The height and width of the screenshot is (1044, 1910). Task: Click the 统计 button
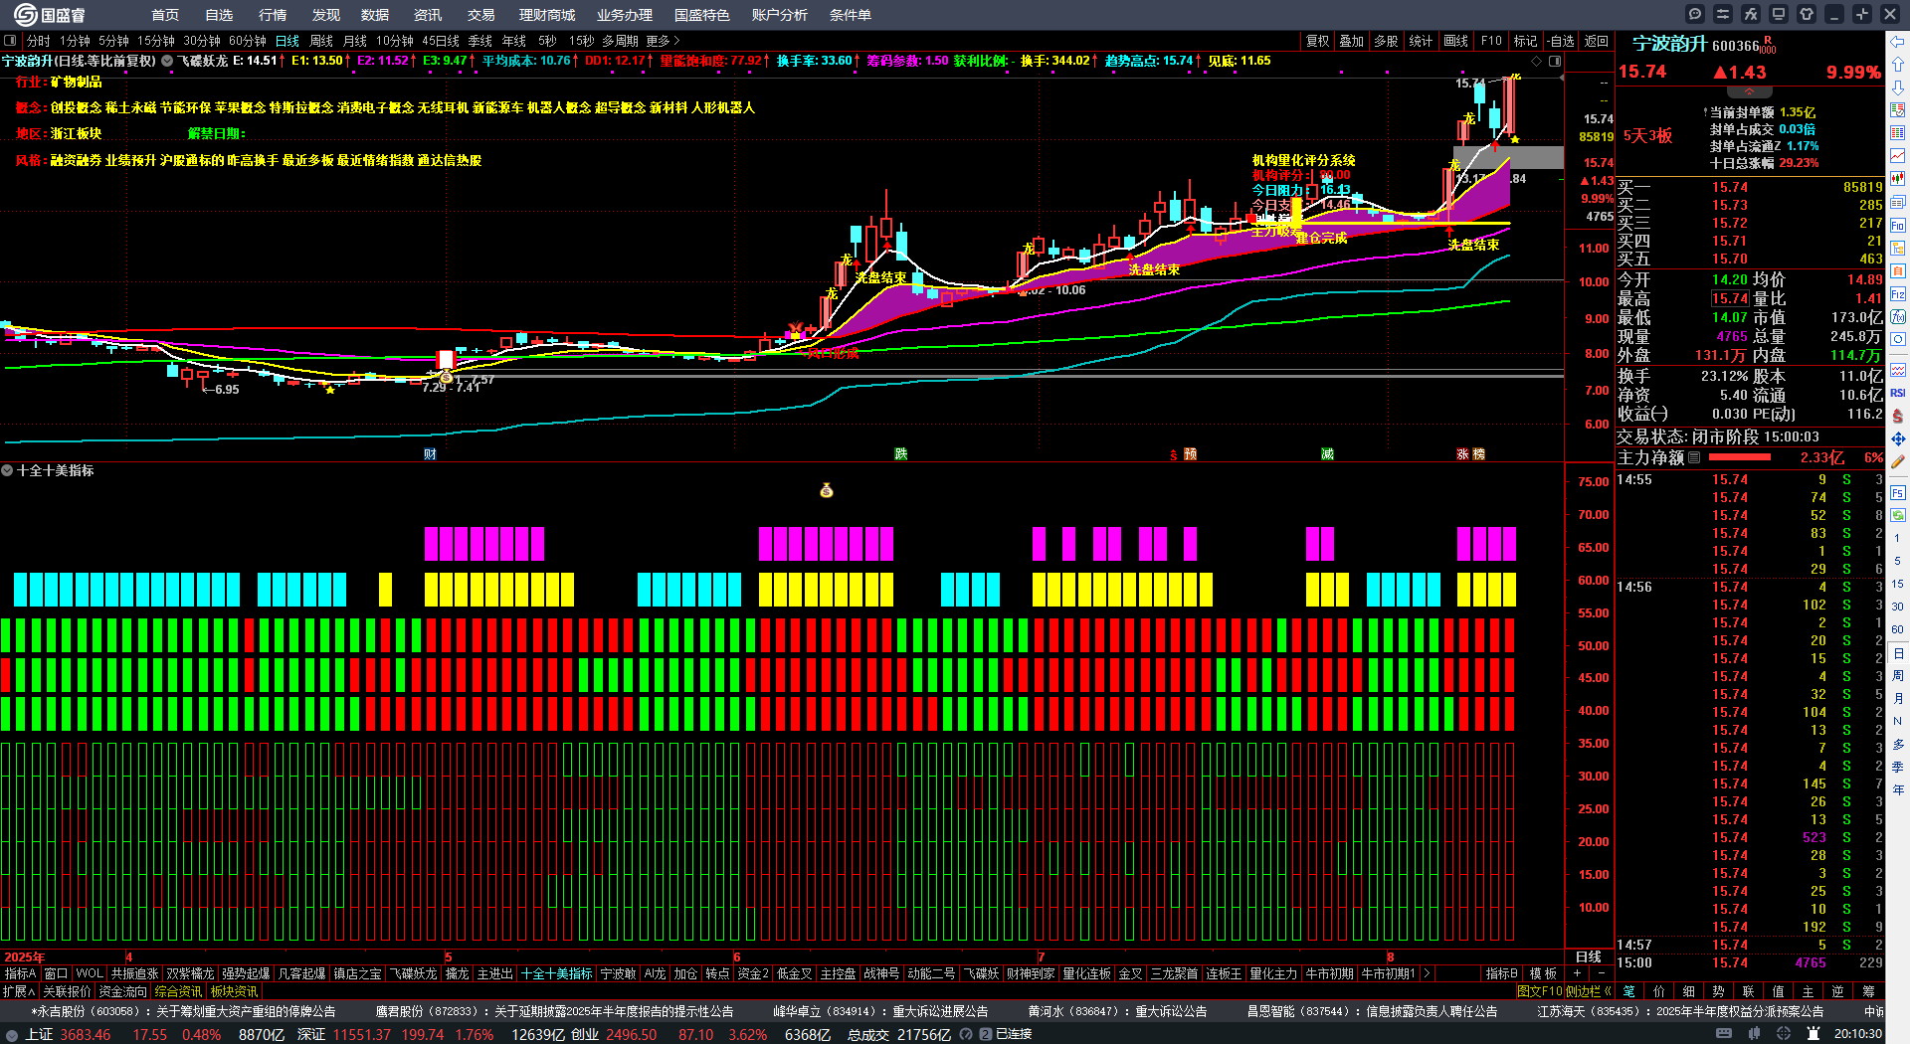click(1422, 41)
